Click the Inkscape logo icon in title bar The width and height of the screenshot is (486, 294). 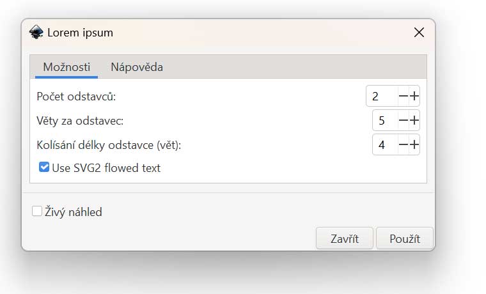tap(36, 33)
